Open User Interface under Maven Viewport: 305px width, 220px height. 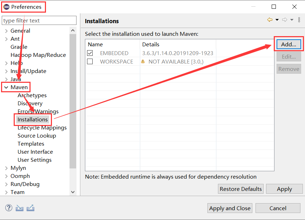point(35,152)
